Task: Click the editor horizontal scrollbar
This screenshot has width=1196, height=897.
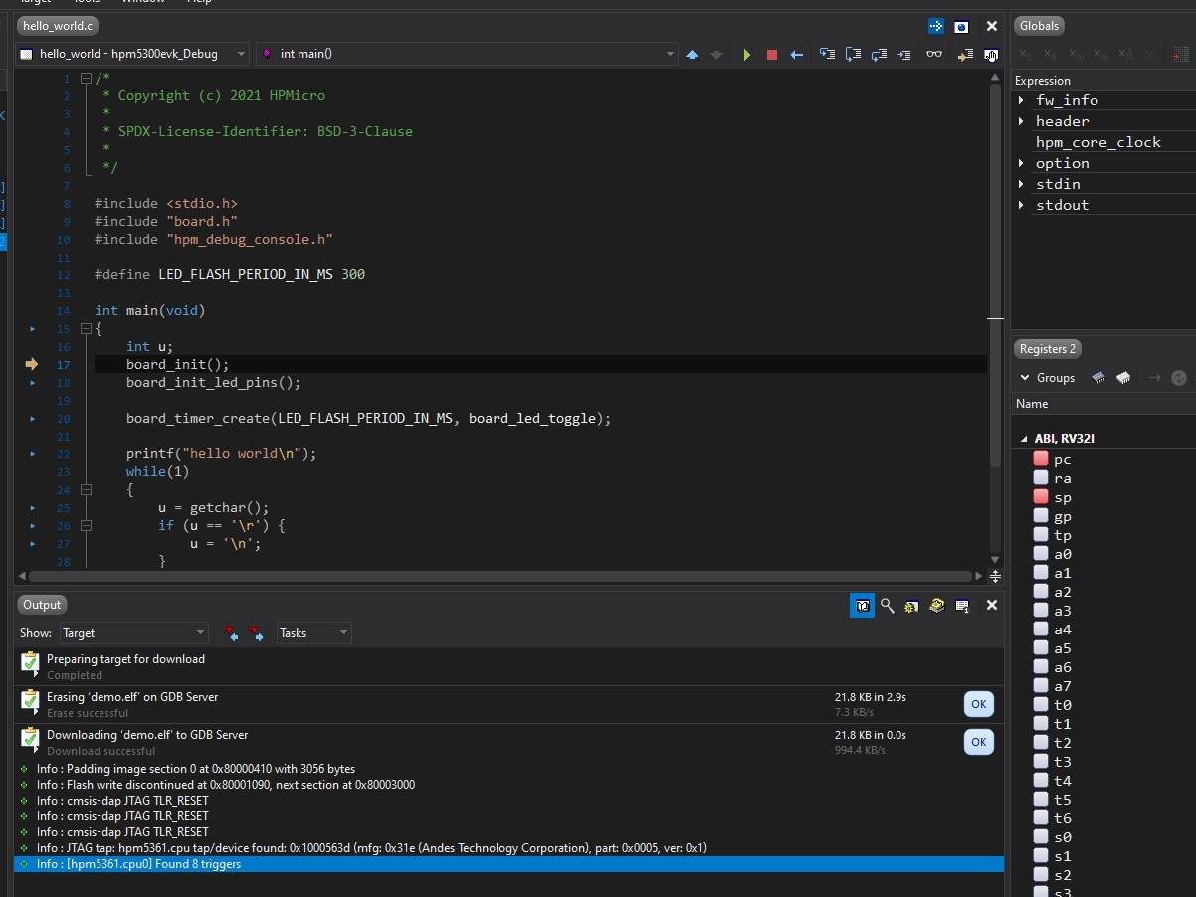Action: click(x=499, y=576)
